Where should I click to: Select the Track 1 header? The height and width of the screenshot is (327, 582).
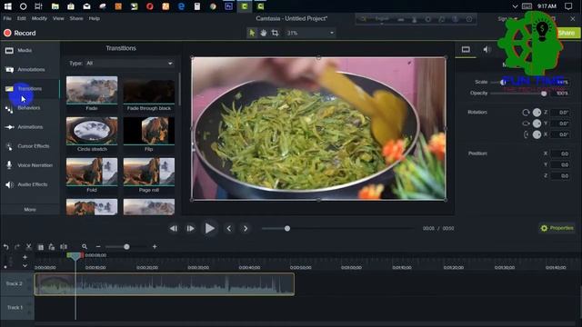pyautogui.click(x=16, y=308)
